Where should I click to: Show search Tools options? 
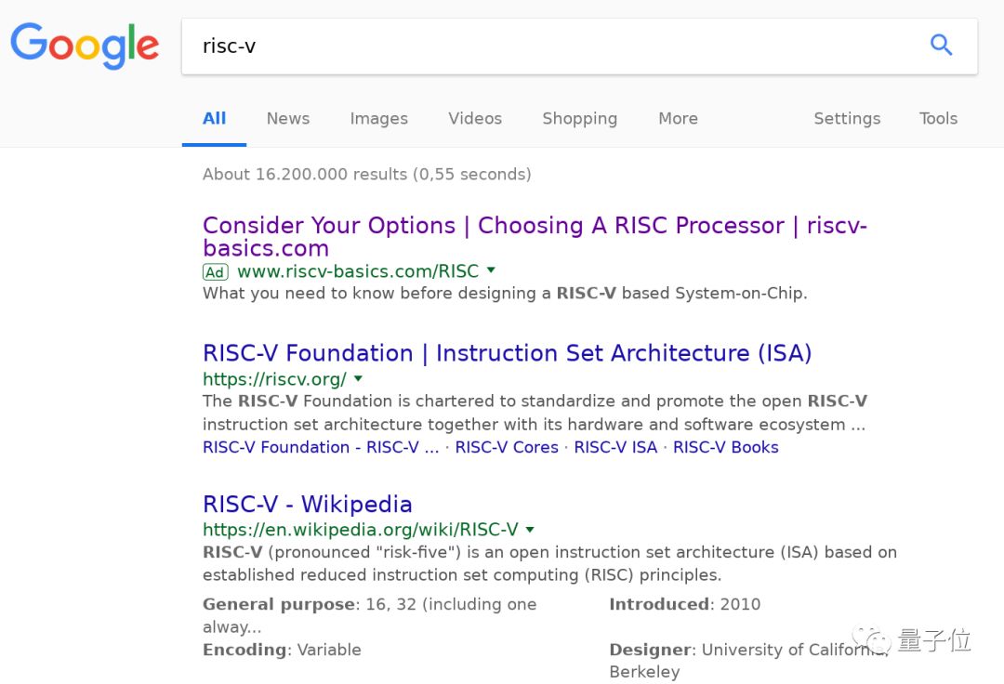click(938, 118)
